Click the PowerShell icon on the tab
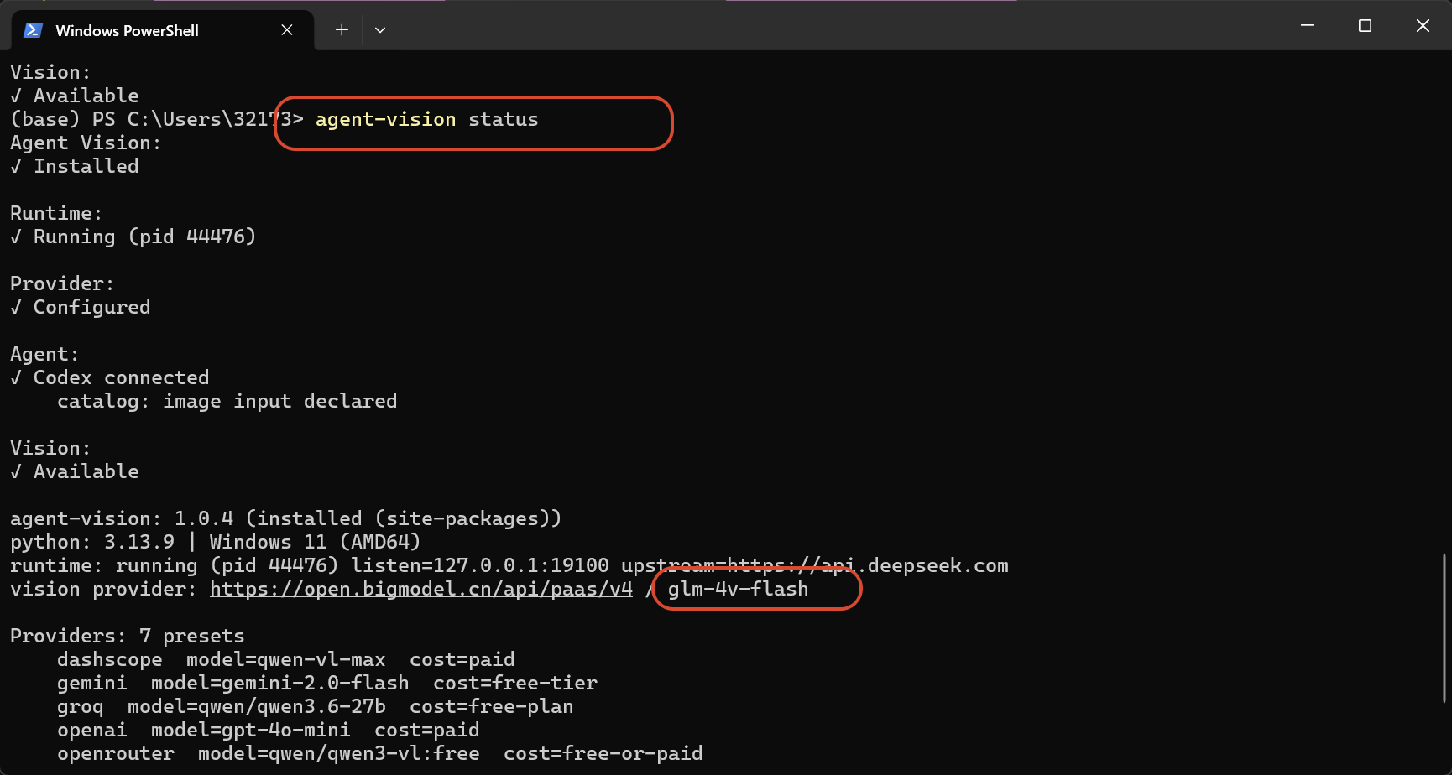The height and width of the screenshot is (775, 1452). [x=34, y=30]
